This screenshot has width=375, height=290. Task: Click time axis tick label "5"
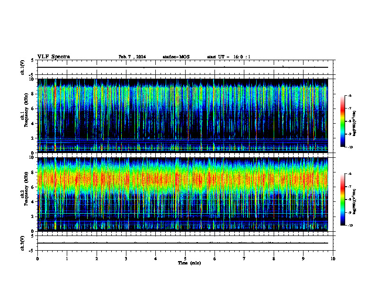[185, 259]
